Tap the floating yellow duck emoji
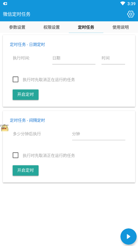This screenshot has width=138, height=246. click(x=4, y=128)
